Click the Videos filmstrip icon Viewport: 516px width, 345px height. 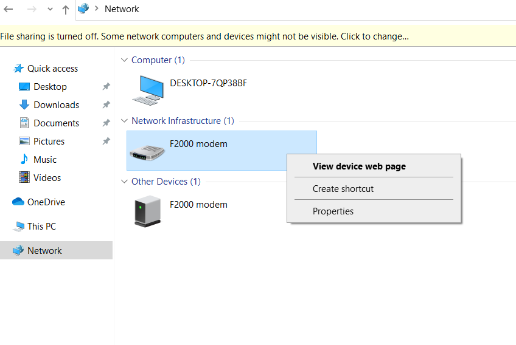24,177
